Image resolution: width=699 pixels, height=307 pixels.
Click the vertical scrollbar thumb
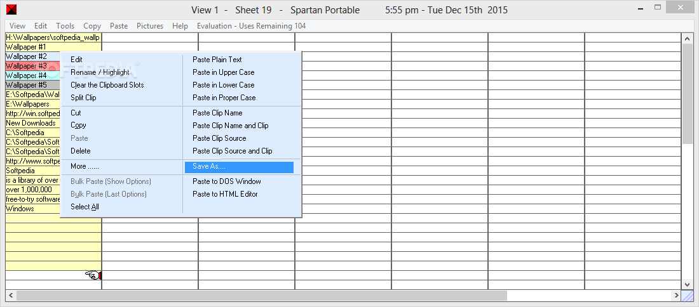pos(687,95)
